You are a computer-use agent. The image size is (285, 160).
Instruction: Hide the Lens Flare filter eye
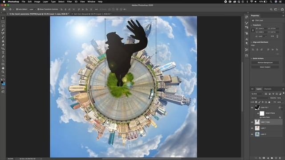point(261,117)
